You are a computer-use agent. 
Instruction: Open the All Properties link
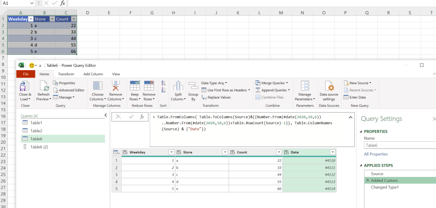click(x=375, y=154)
